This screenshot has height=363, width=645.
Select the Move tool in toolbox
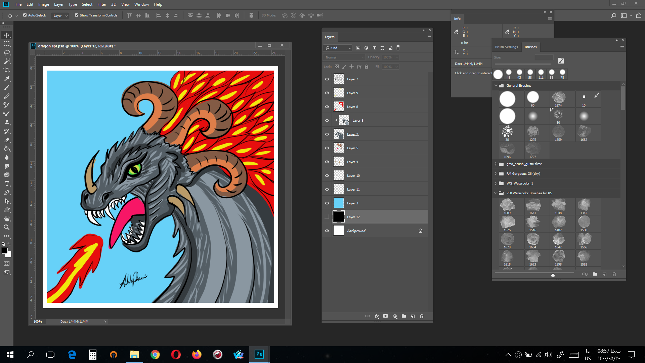click(7, 35)
